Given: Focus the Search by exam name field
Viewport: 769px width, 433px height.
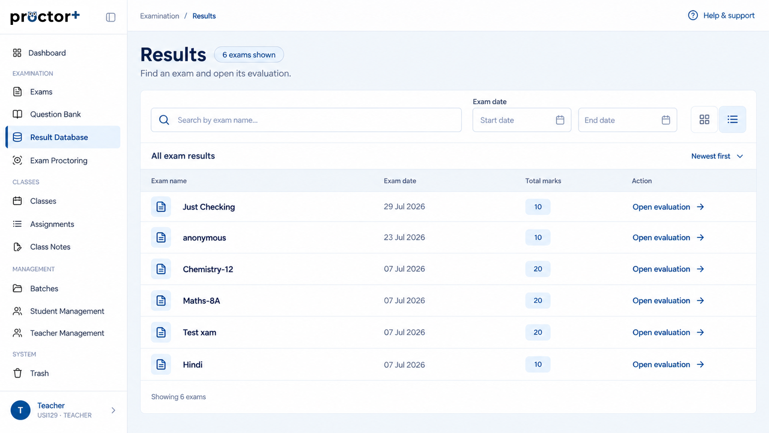Looking at the screenshot, I should 306,120.
